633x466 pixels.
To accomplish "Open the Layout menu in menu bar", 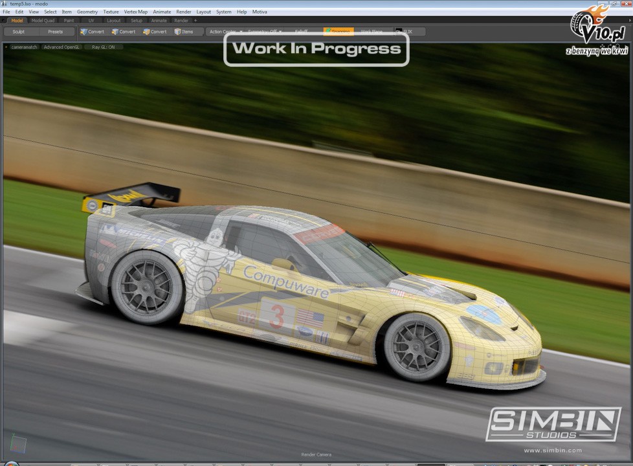I will click(203, 12).
